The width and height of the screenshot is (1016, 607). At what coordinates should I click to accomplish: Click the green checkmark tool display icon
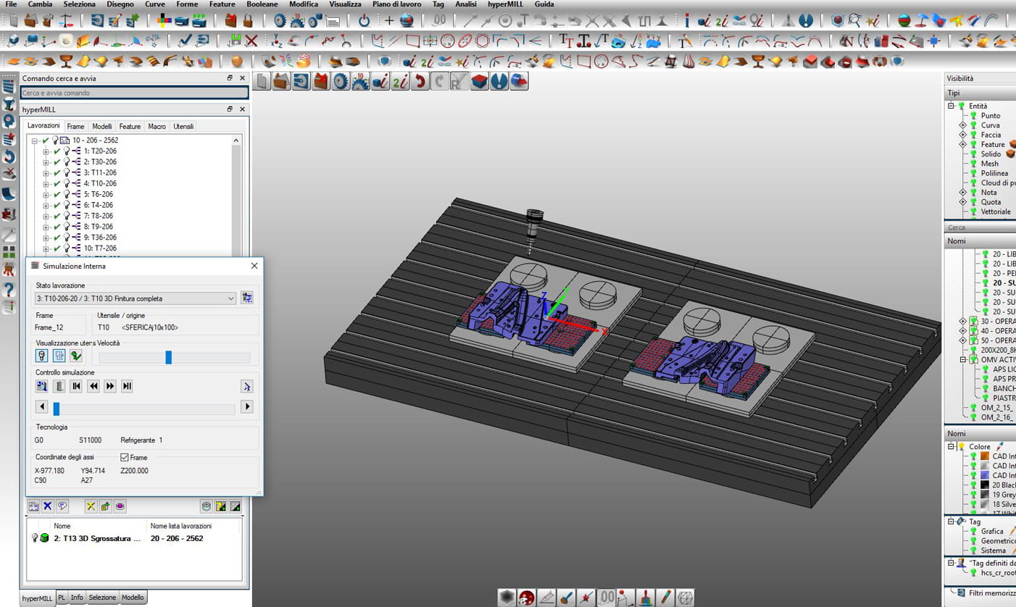[76, 356]
